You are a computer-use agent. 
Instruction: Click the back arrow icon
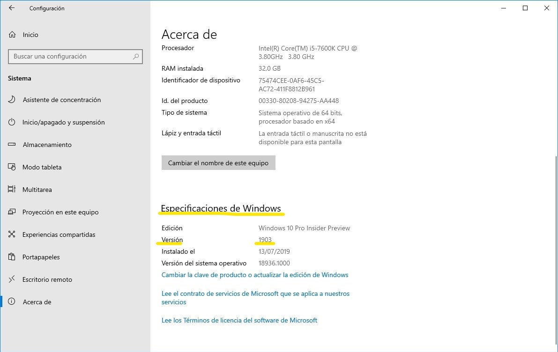12,8
